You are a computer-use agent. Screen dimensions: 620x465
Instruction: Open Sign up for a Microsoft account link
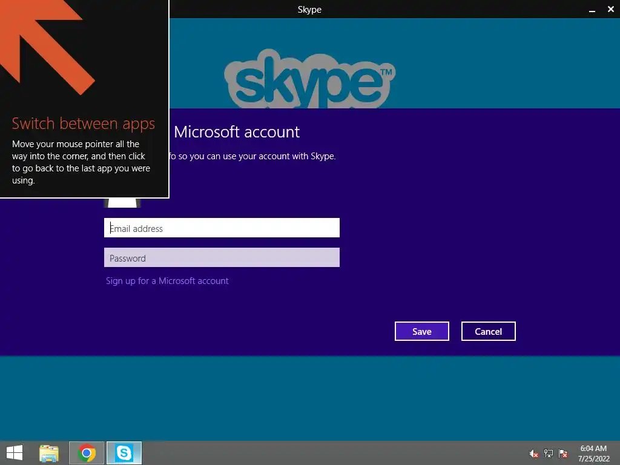[167, 281]
